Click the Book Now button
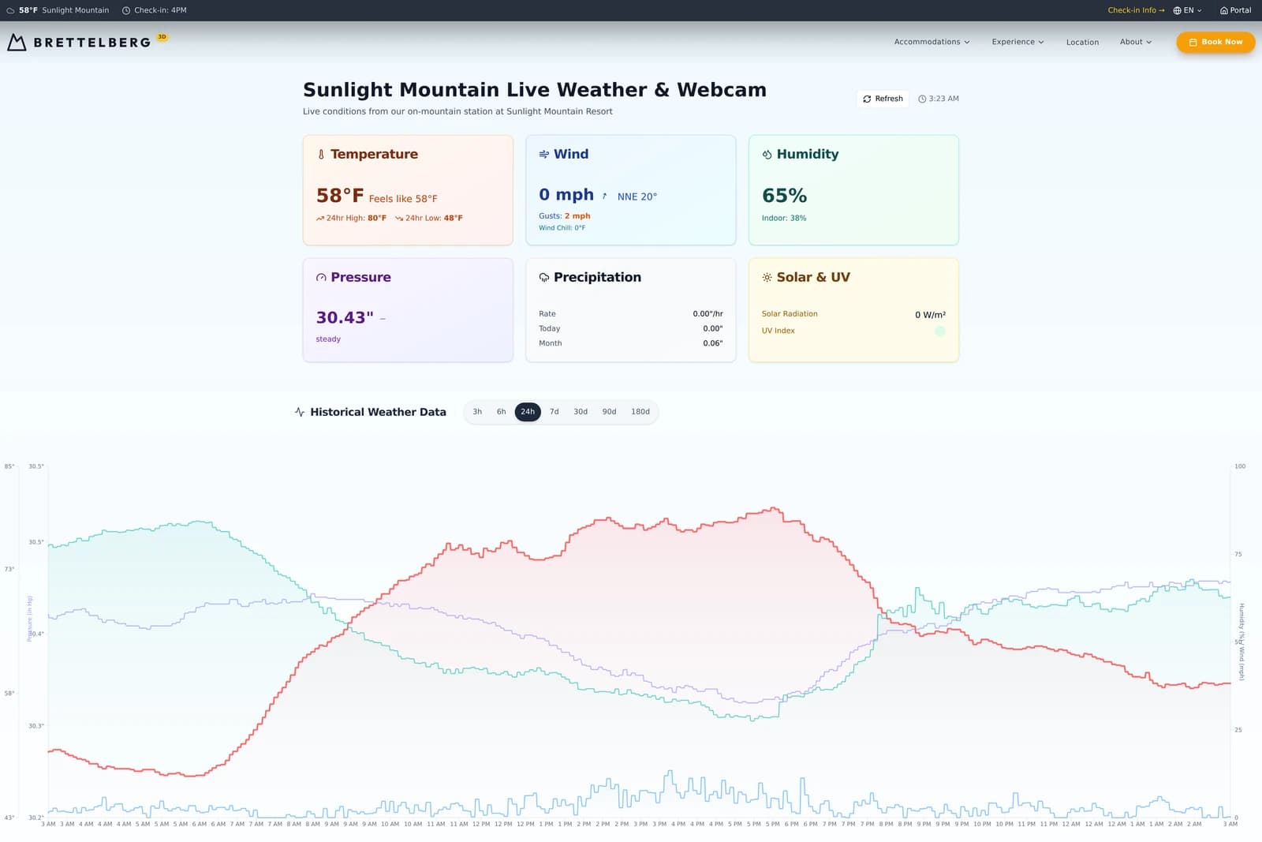The width and height of the screenshot is (1262, 842). (1215, 43)
